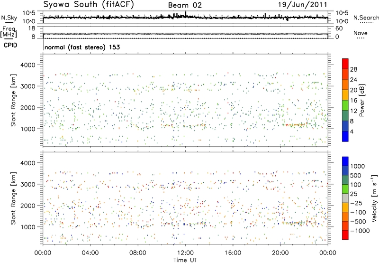Screen dimensions: 379x263
Task: Click the '16:00' time tick label
Action: (x=233, y=253)
